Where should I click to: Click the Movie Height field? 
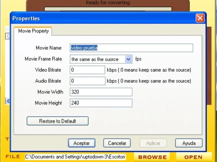point(101,103)
